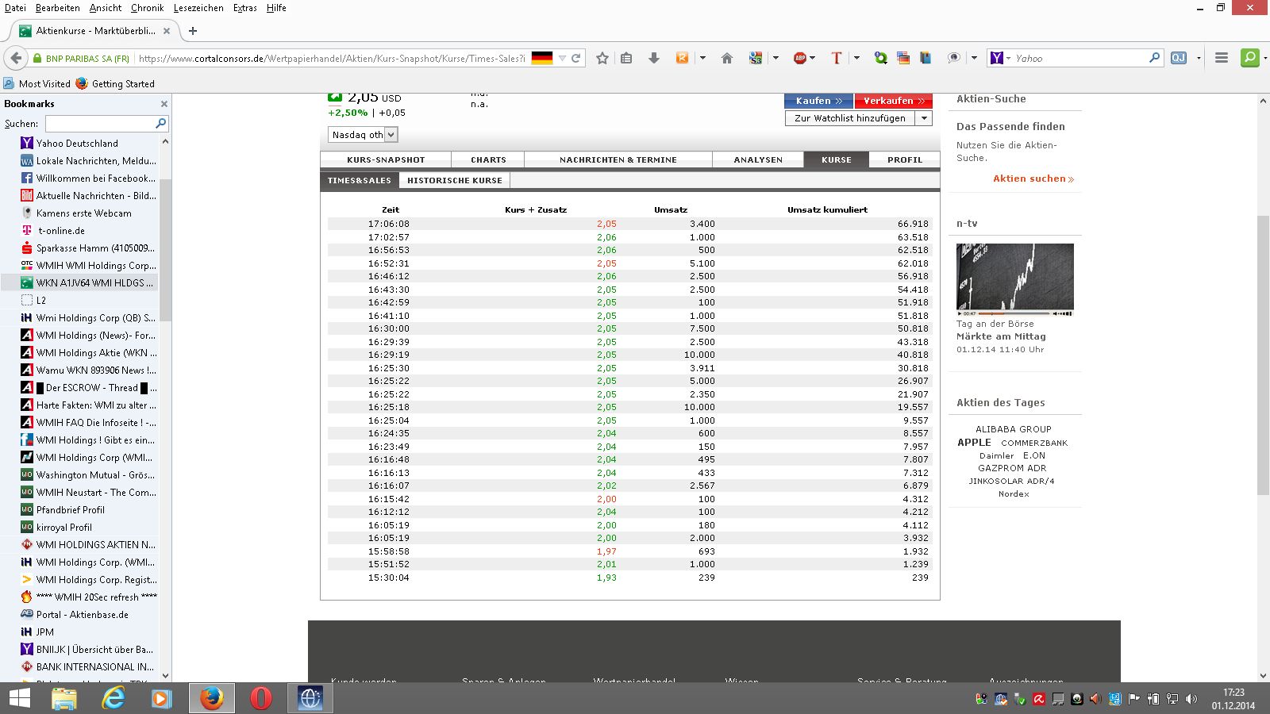1270x714 pixels.
Task: Open the ALIBABA GROUP stock link
Action: [x=1014, y=429]
